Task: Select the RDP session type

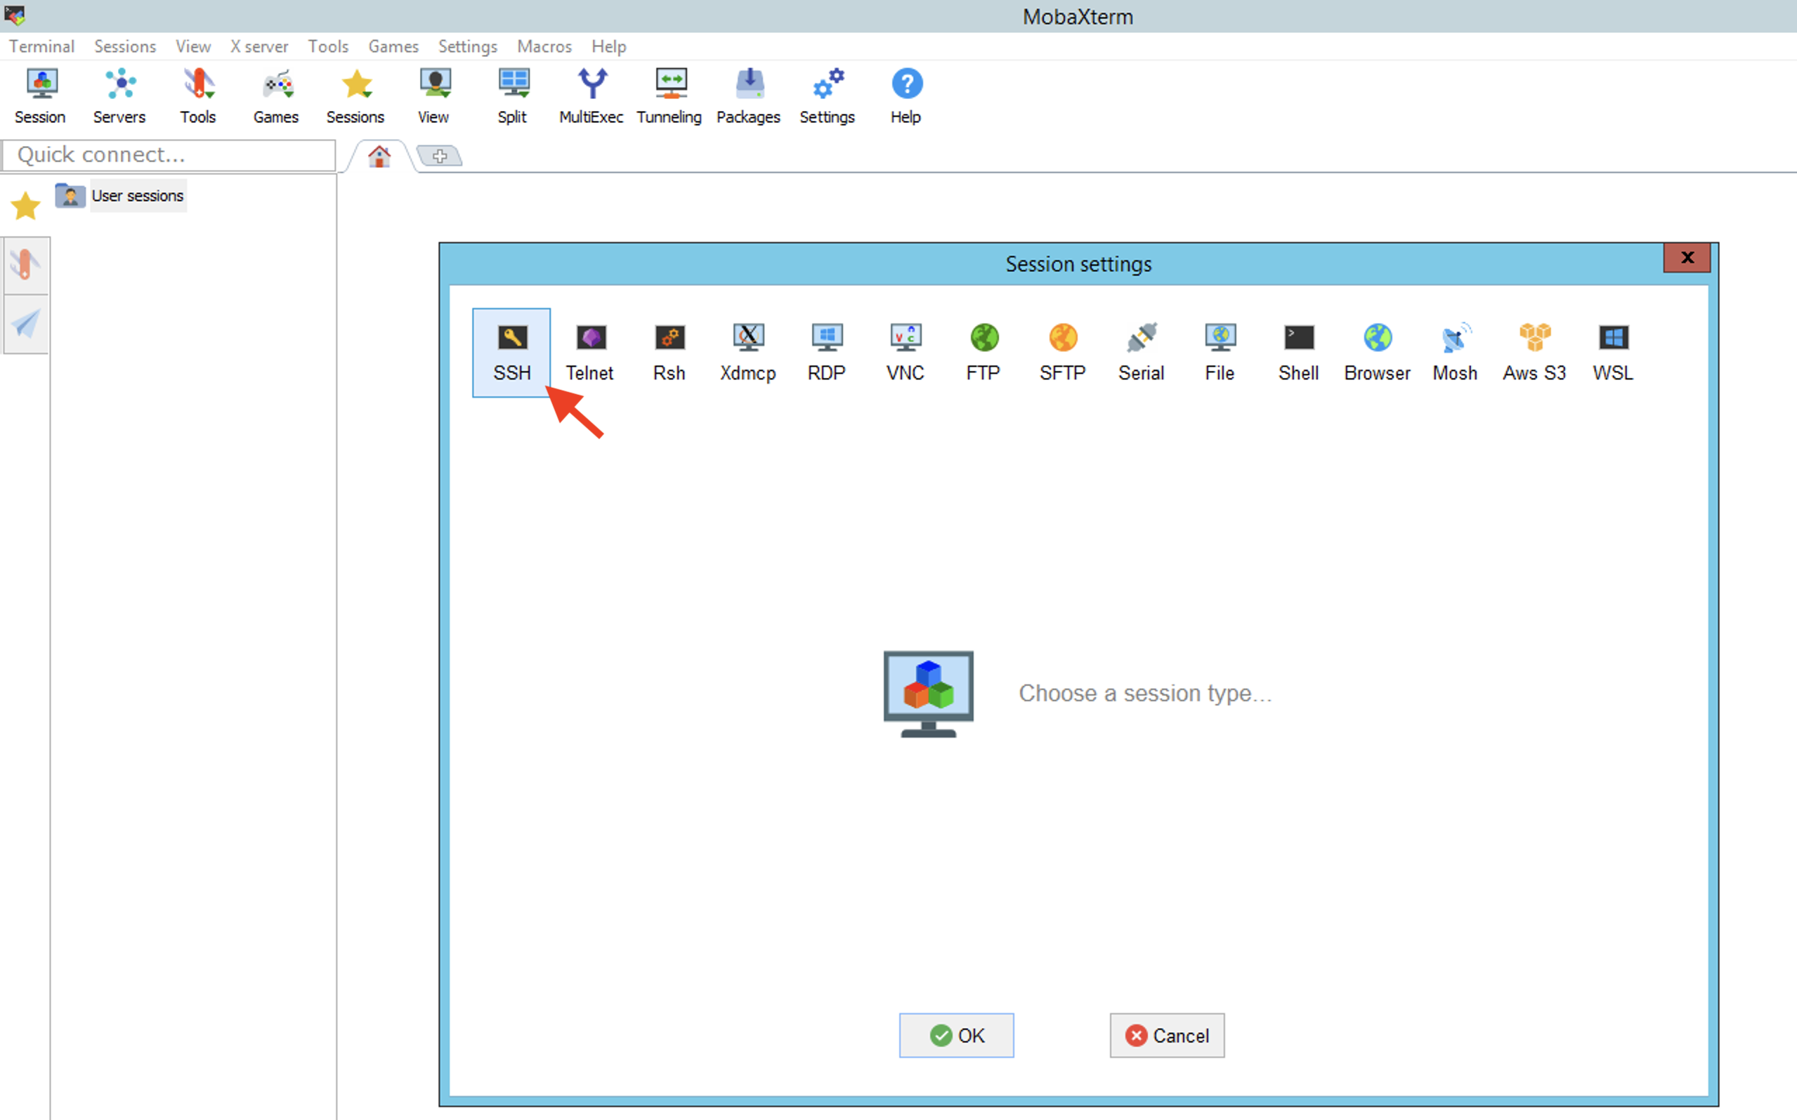Action: pos(826,353)
